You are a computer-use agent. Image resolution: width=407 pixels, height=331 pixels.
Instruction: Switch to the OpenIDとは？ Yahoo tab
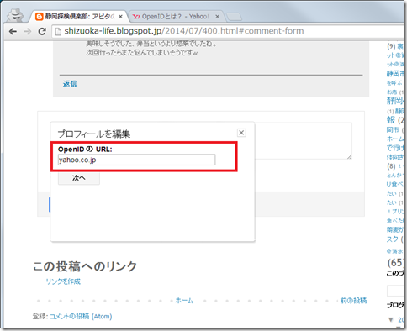pyautogui.click(x=176, y=17)
